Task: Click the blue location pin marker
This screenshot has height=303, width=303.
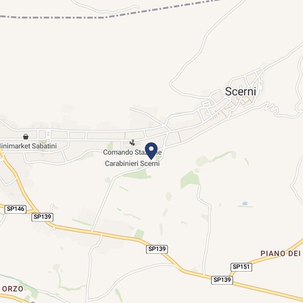Action: click(x=151, y=151)
